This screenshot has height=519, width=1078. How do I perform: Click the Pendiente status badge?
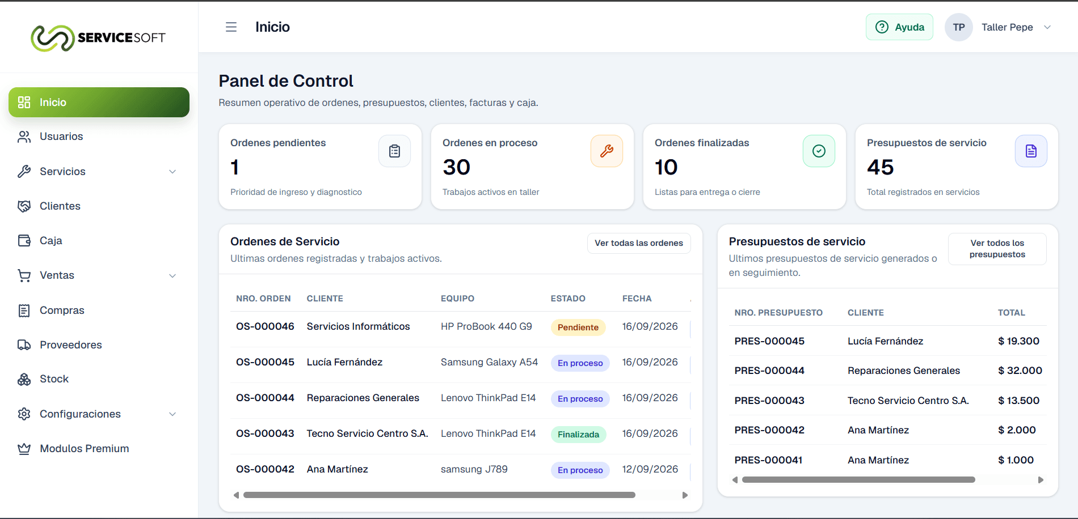pyautogui.click(x=578, y=327)
